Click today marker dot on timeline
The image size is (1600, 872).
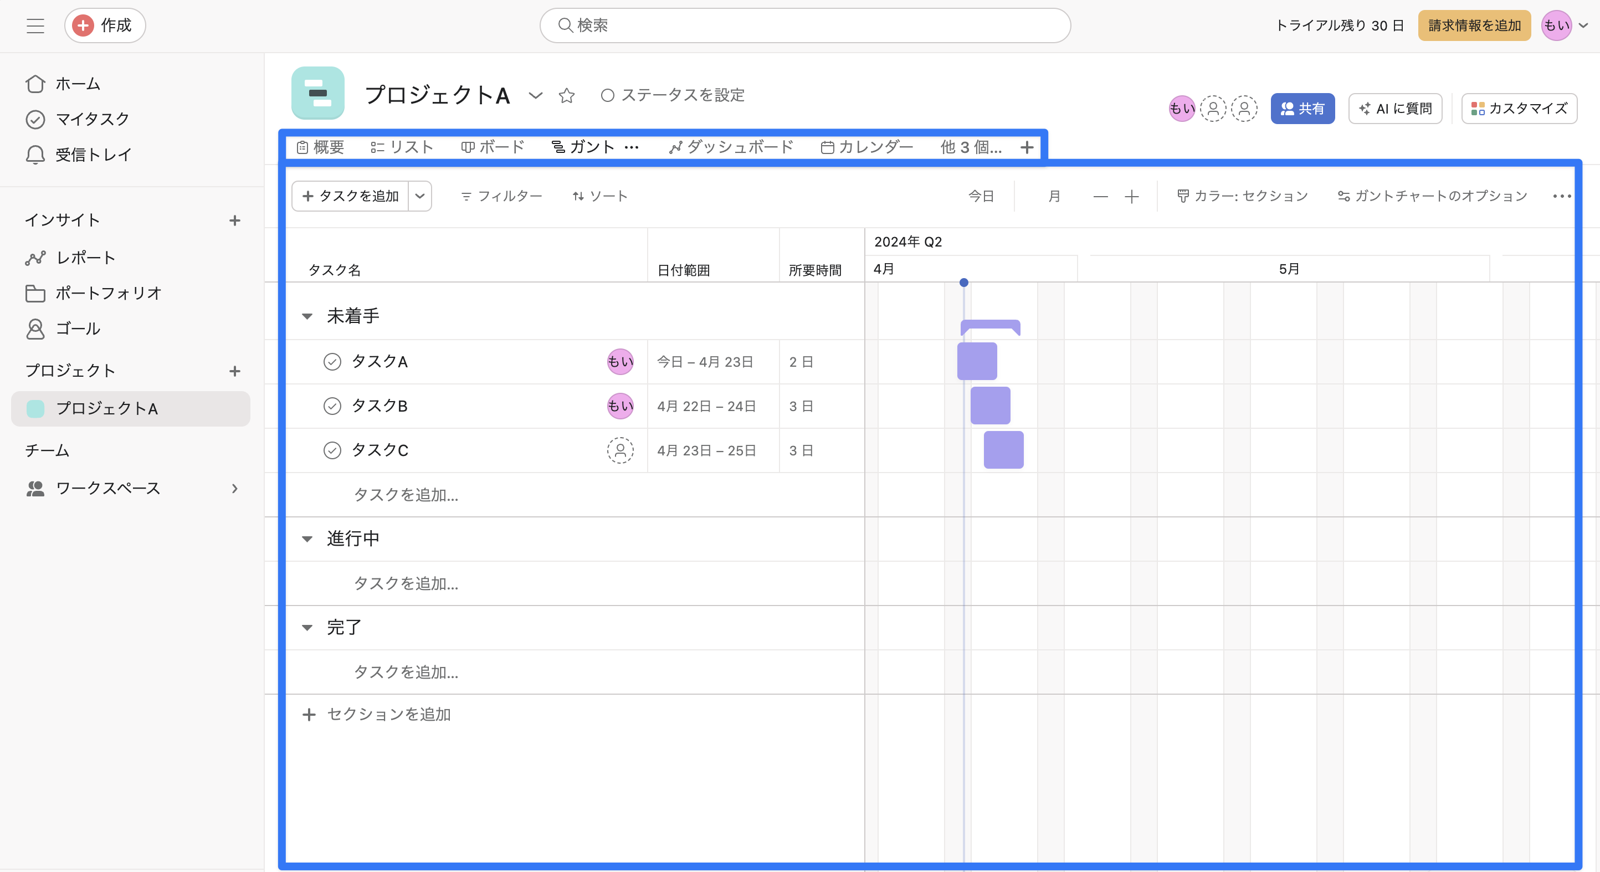point(964,283)
